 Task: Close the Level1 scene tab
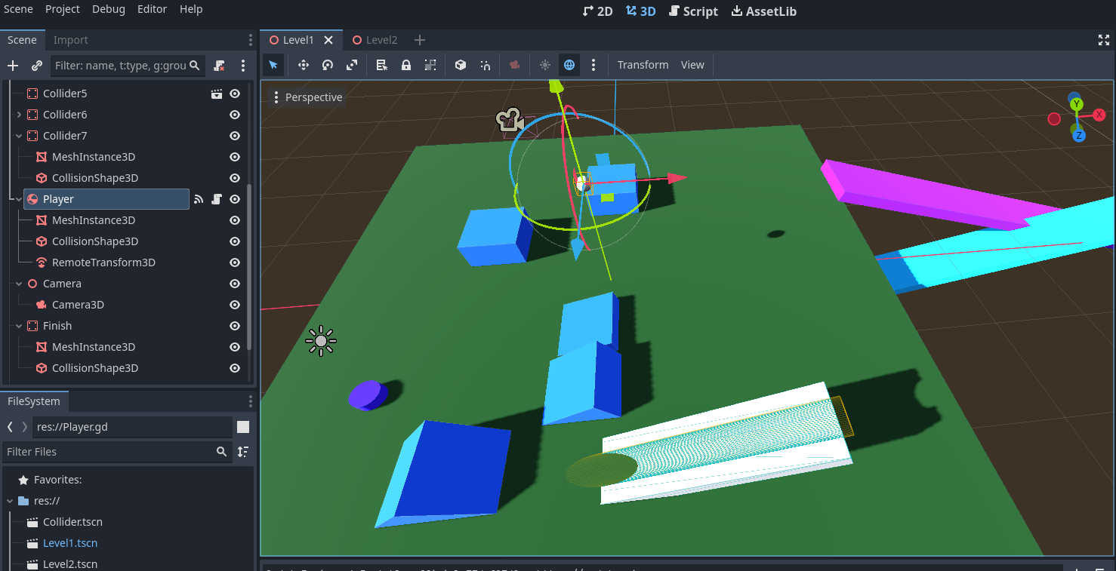click(x=328, y=40)
